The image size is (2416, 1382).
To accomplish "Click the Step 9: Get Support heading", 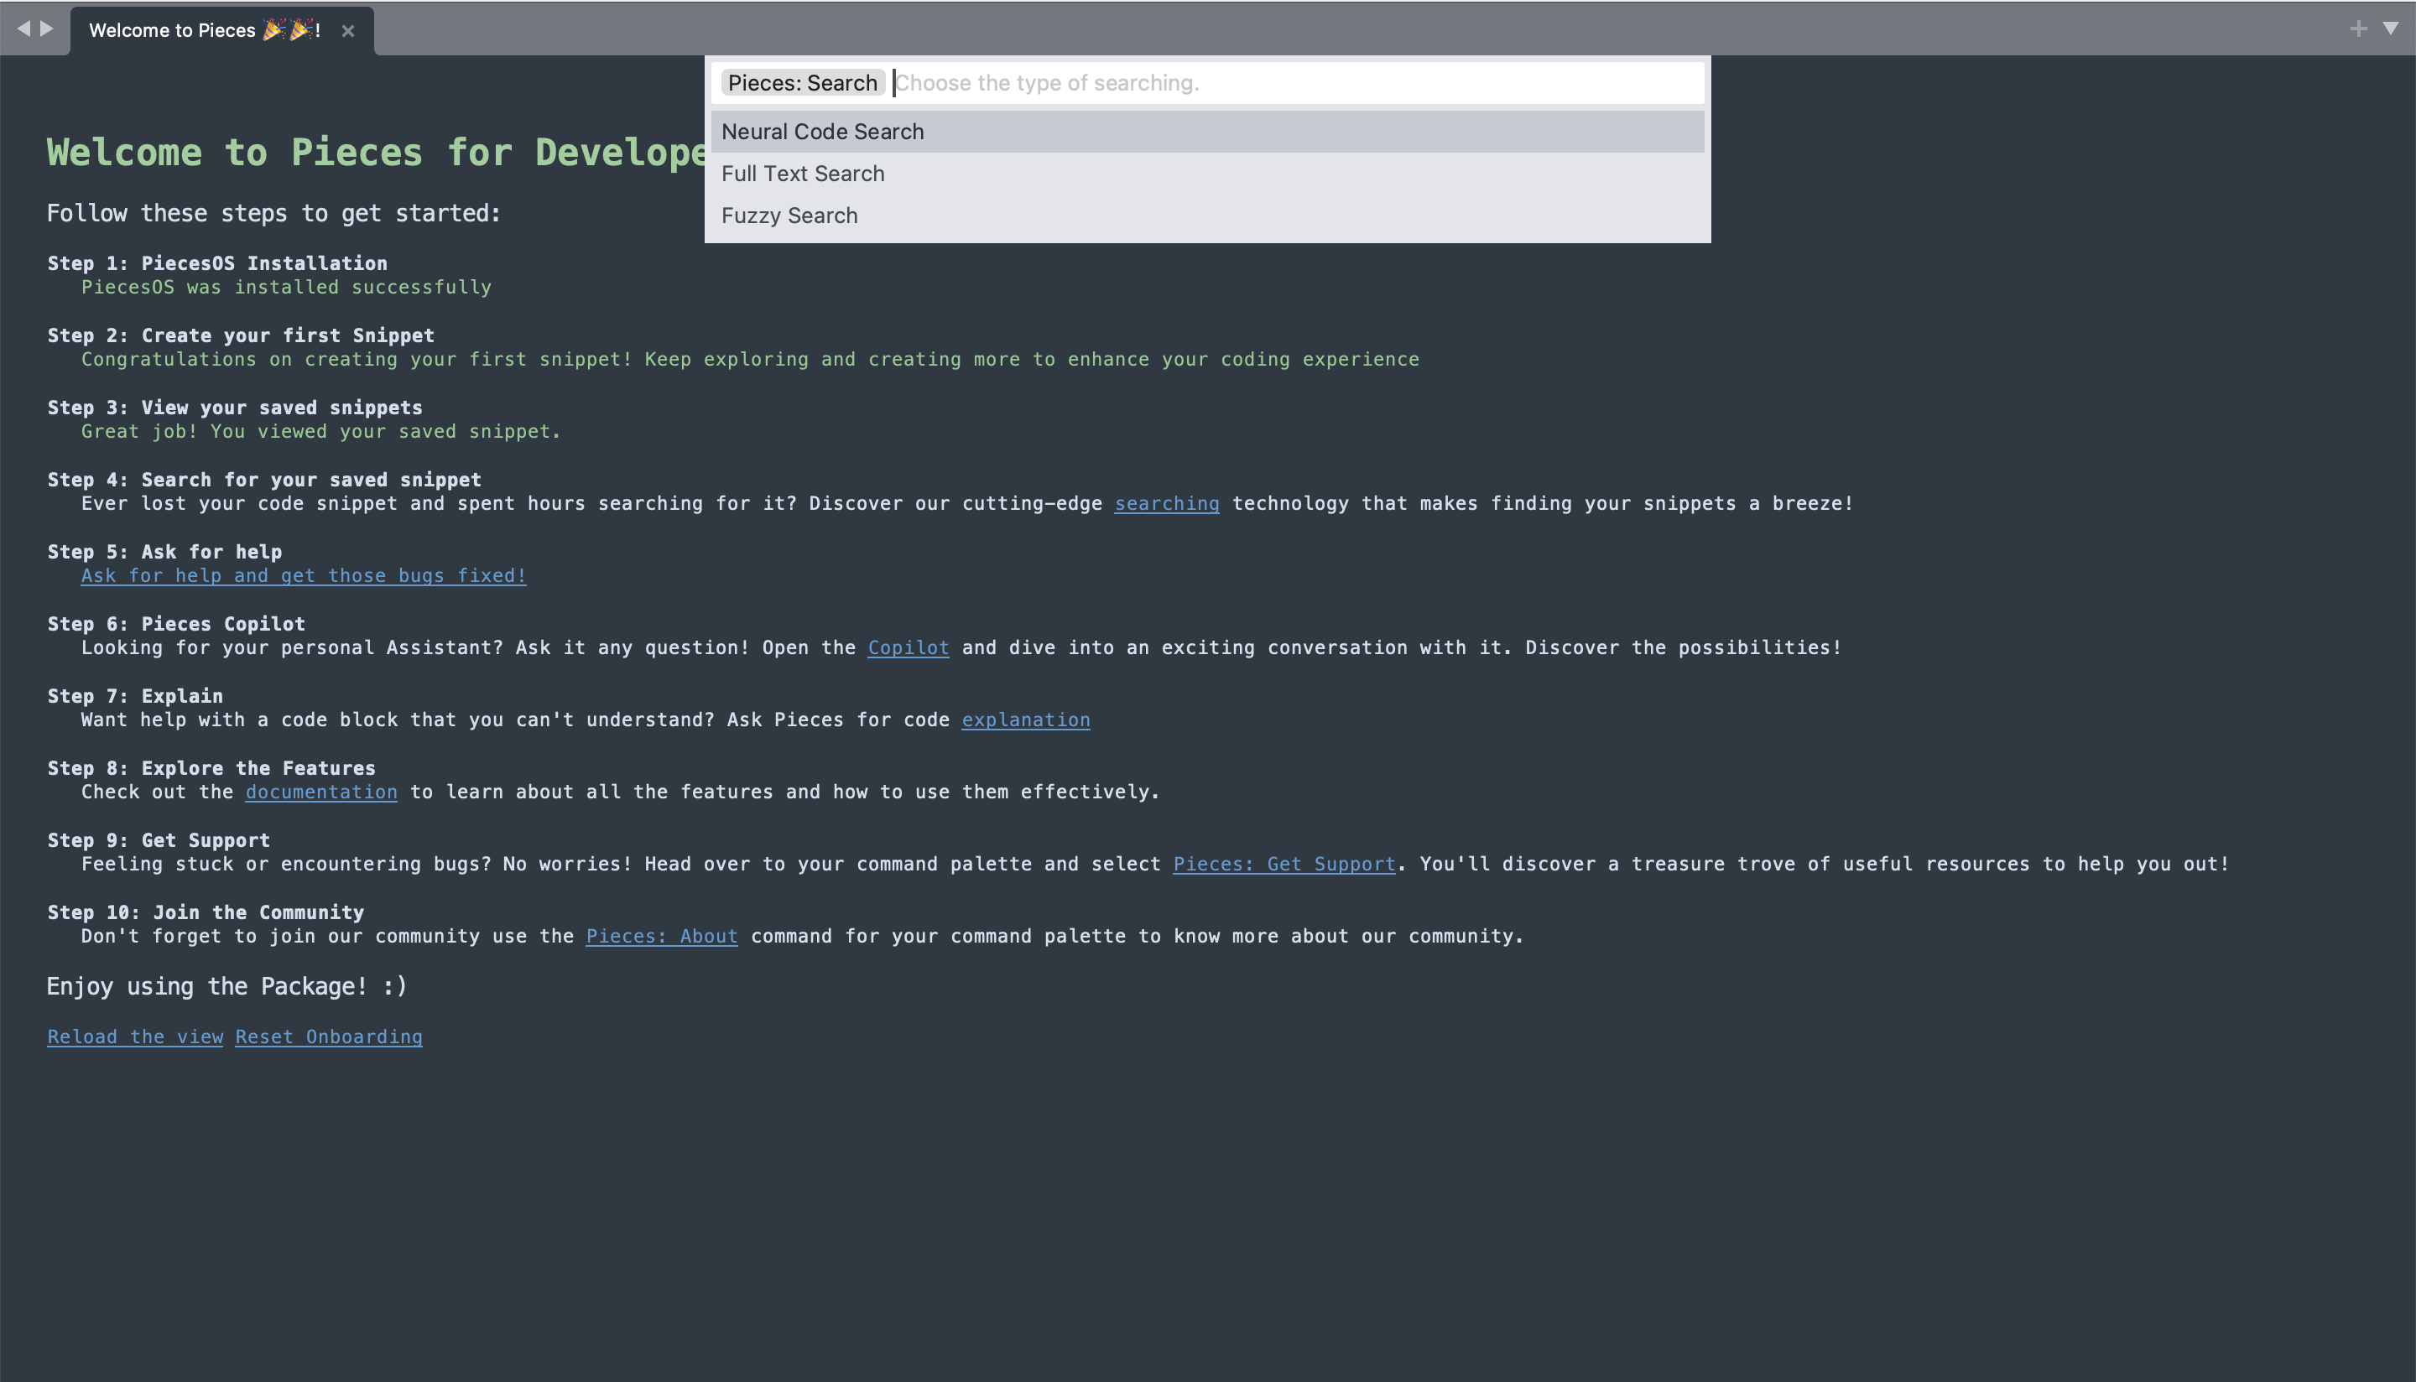I will click(x=159, y=840).
